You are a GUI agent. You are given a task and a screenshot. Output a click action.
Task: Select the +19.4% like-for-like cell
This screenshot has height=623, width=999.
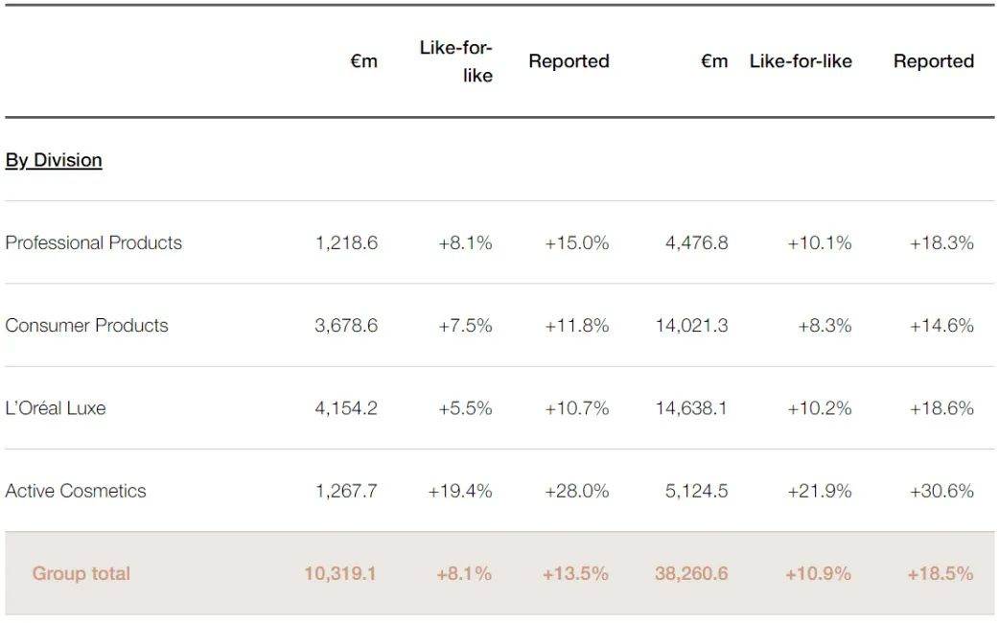(x=460, y=491)
